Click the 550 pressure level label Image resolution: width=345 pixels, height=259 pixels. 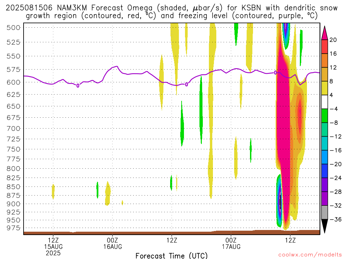pos(13,56)
